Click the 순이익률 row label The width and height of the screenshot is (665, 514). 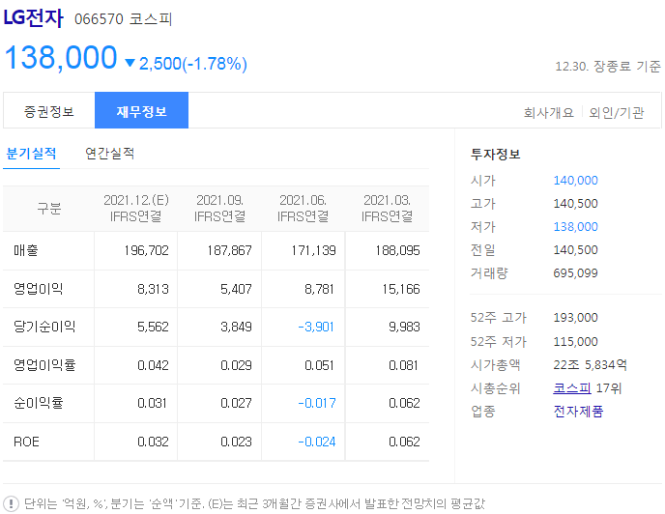pyautogui.click(x=38, y=403)
